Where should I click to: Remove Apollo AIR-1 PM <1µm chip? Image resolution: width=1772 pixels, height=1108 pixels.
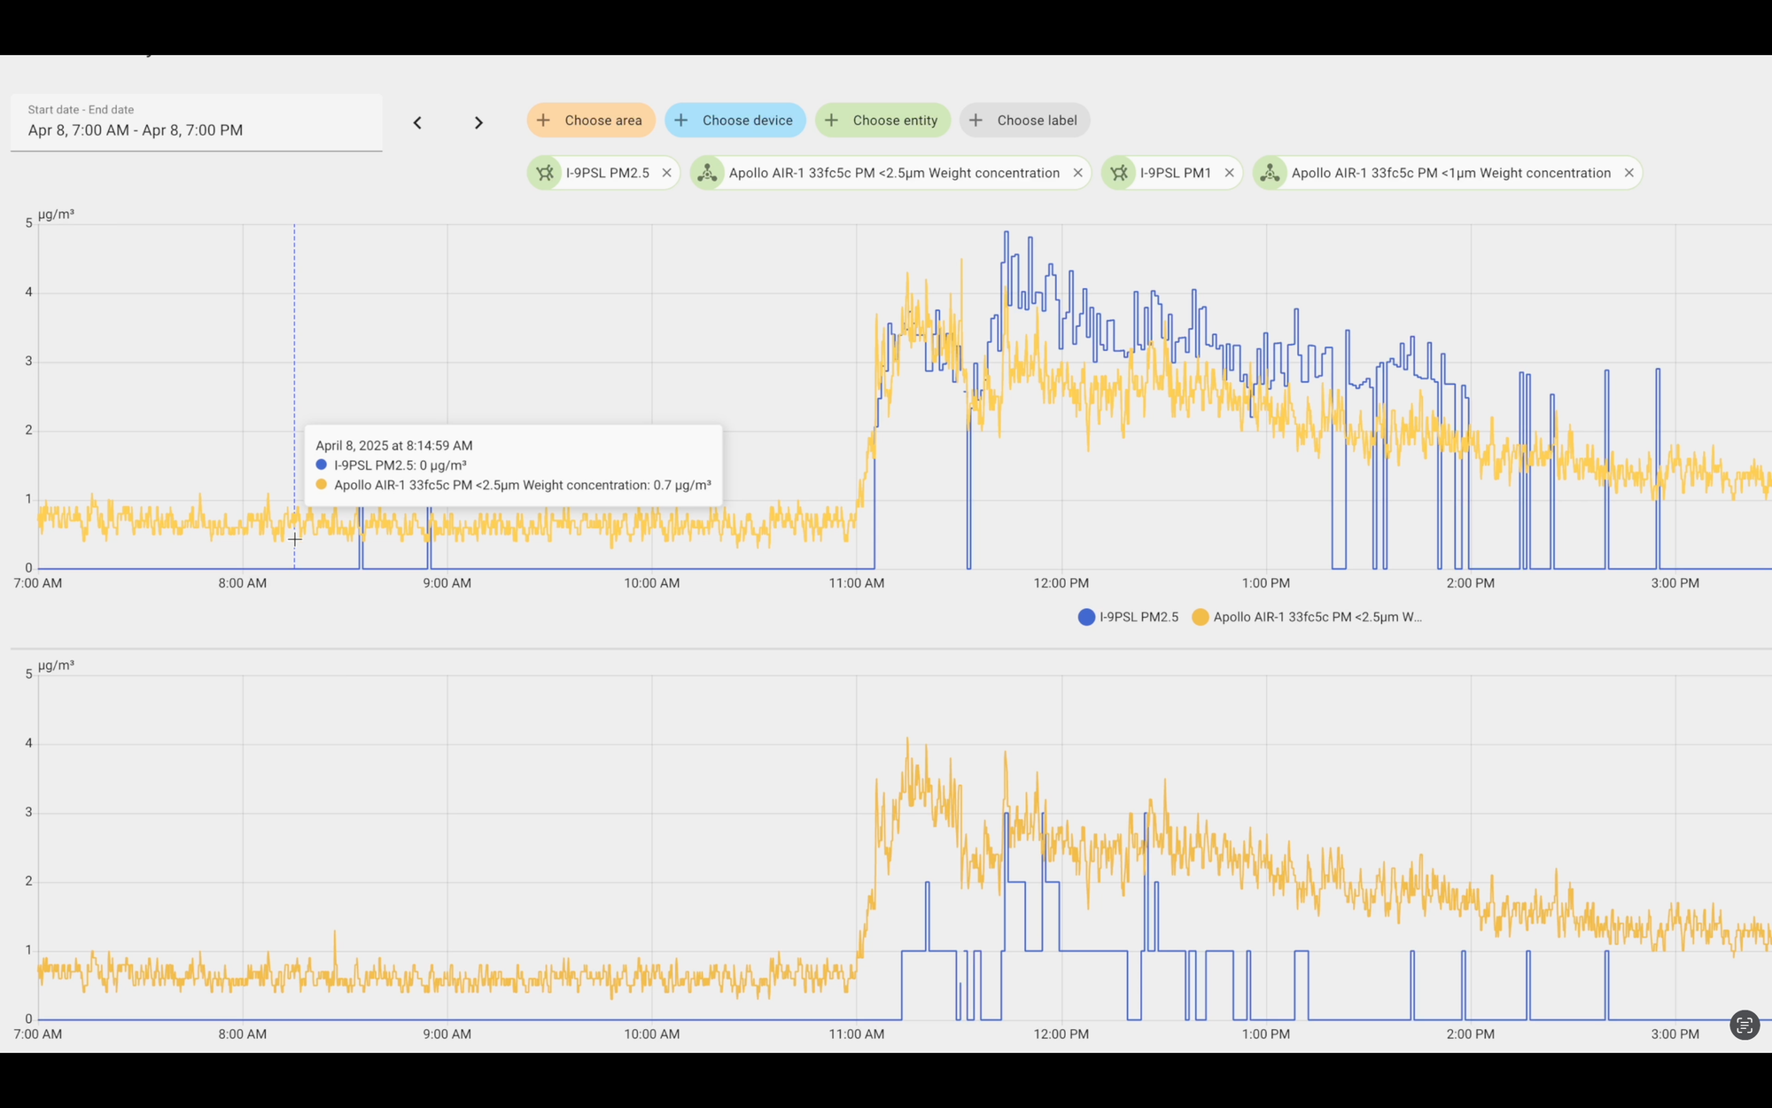coord(1628,173)
